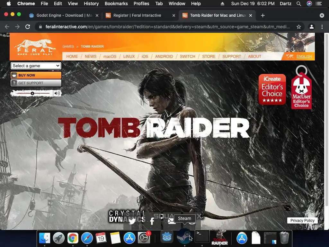Reload the Feral Interactive page
Image resolution: width=329 pixels, height=247 pixels.
(x=28, y=27)
